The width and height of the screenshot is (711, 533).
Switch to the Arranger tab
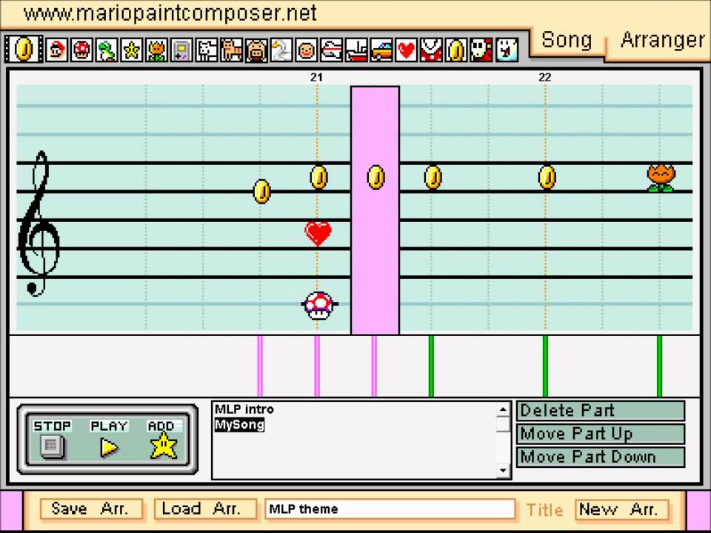point(662,40)
